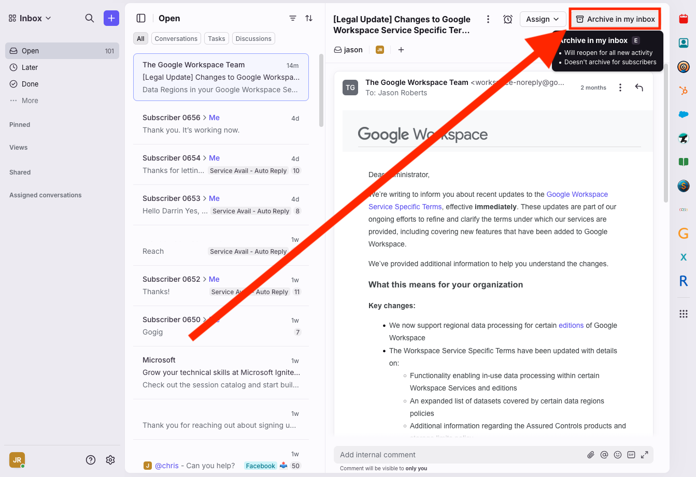The height and width of the screenshot is (477, 696).
Task: Click Archive in my inbox button
Action: [x=615, y=19]
